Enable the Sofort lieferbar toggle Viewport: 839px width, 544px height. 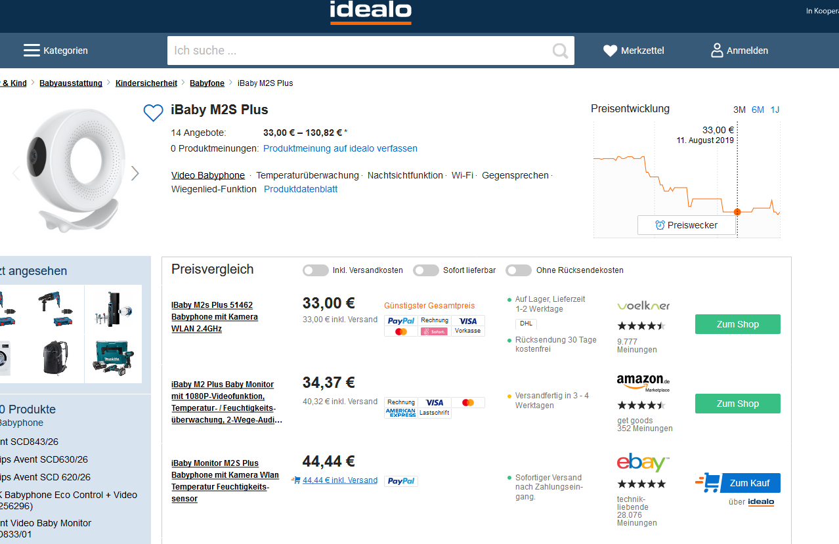point(426,270)
